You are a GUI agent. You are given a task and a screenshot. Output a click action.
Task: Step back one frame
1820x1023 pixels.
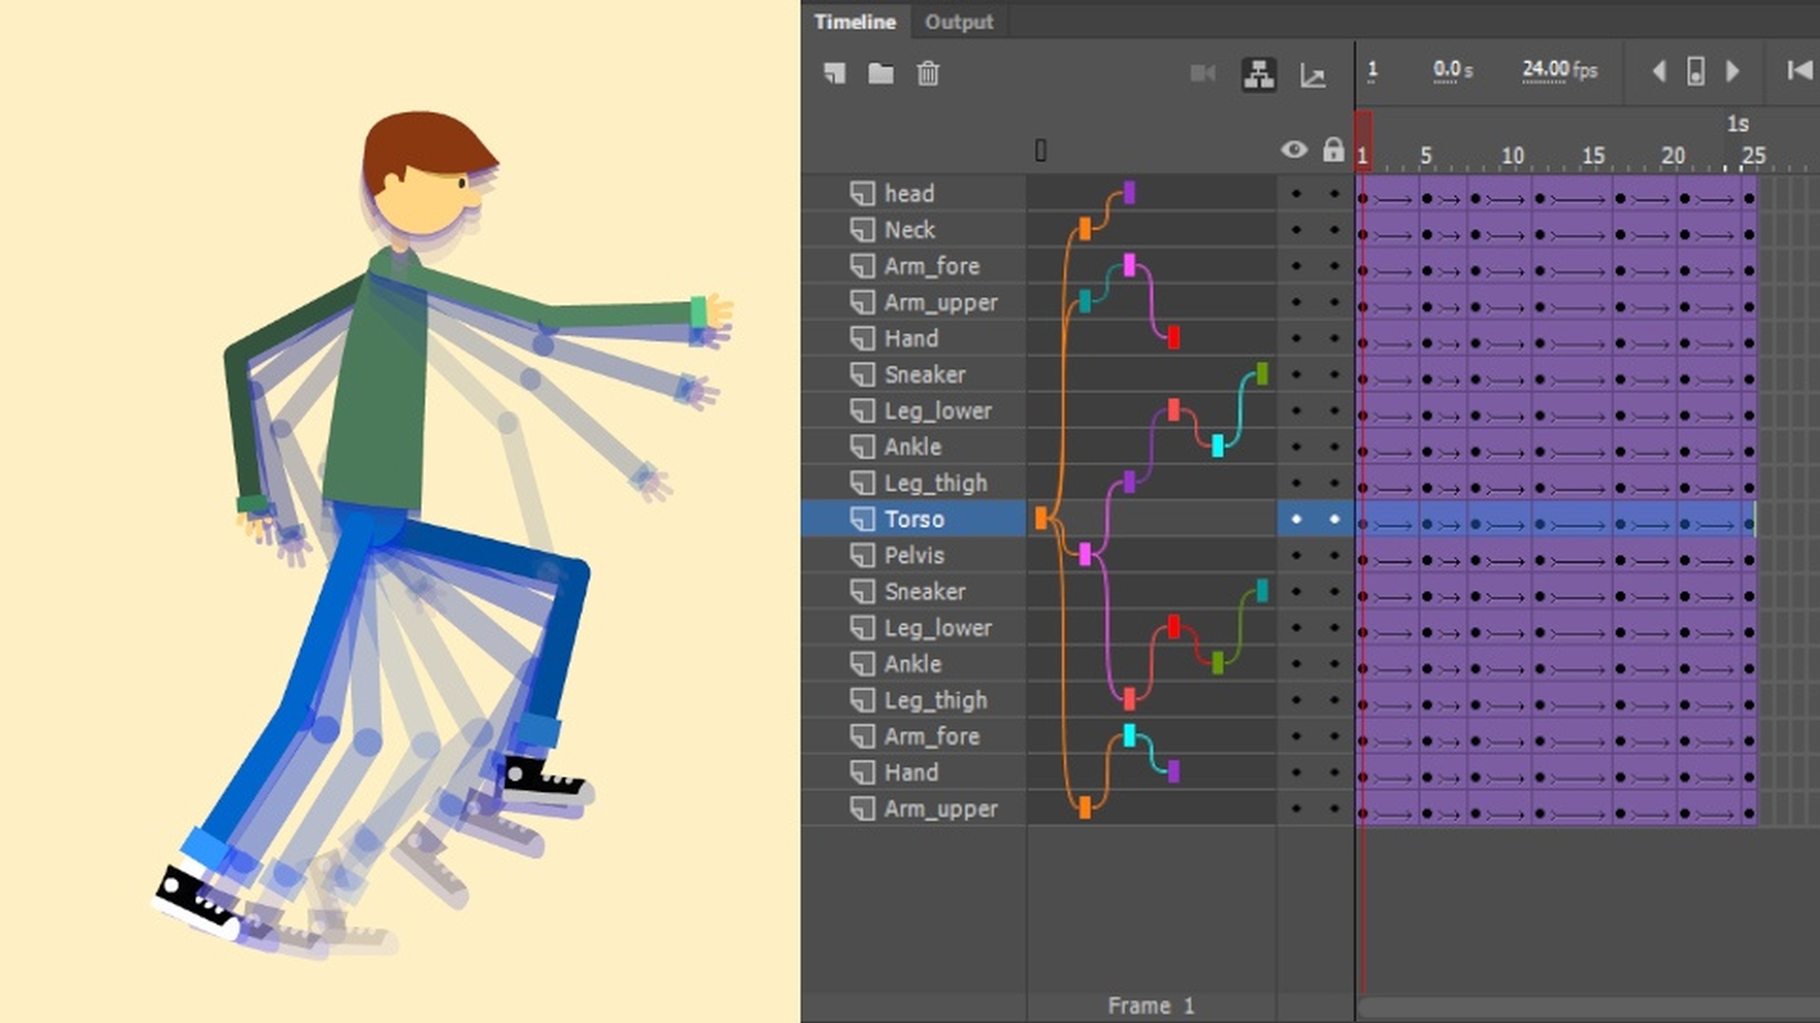[x=1660, y=71]
